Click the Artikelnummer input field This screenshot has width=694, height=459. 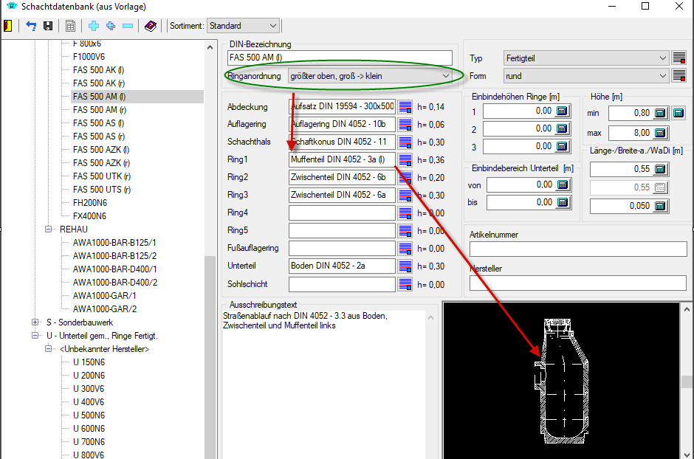pyautogui.click(x=577, y=249)
